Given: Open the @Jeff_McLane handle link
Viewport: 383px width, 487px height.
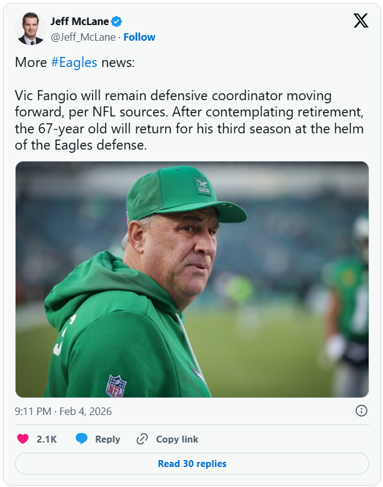Looking at the screenshot, I should point(83,37).
